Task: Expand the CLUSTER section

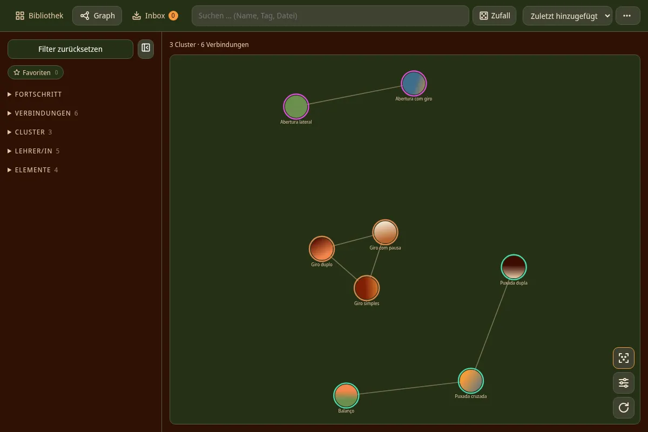Action: pyautogui.click(x=30, y=132)
